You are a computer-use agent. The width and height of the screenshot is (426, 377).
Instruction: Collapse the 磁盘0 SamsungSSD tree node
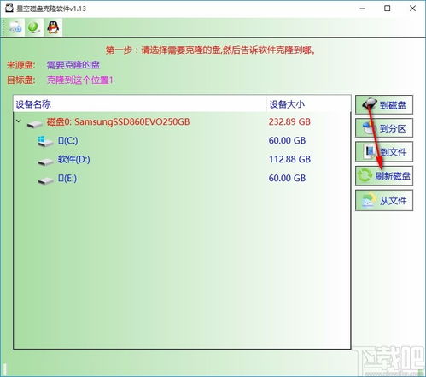pyautogui.click(x=19, y=121)
